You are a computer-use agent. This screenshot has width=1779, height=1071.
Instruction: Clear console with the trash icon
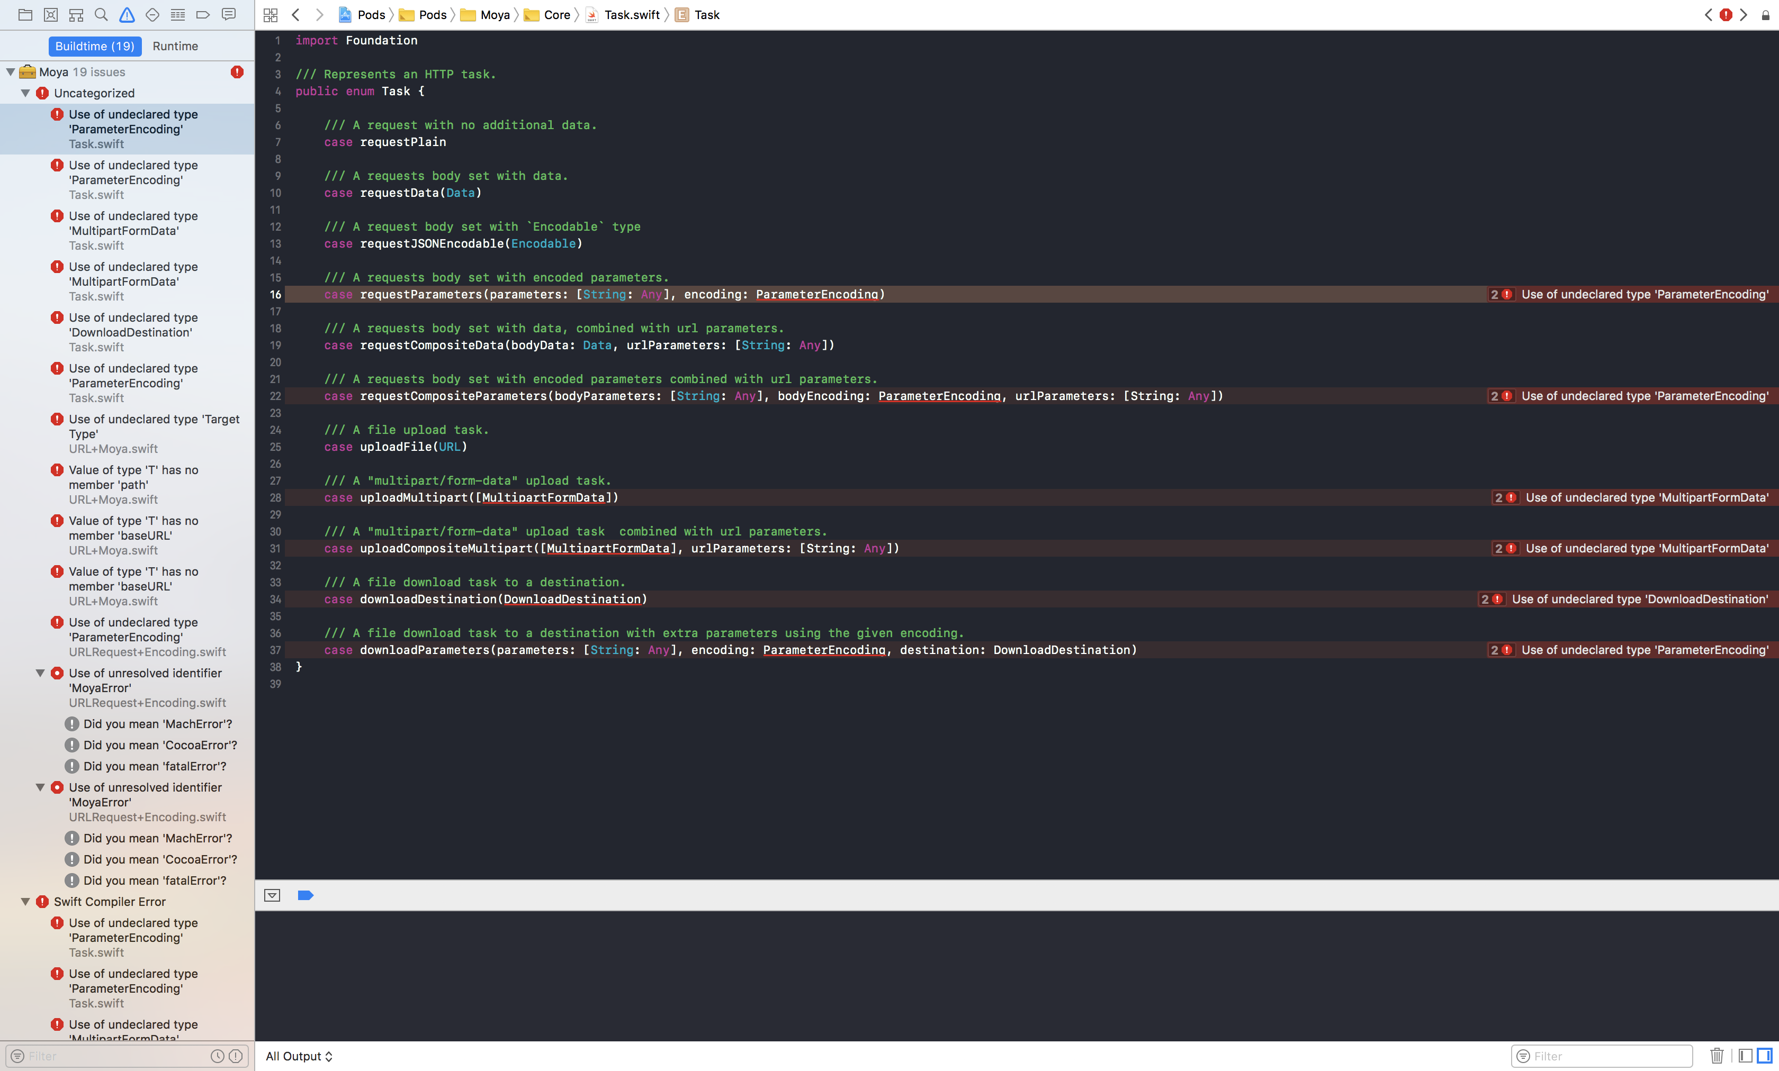click(x=1717, y=1056)
